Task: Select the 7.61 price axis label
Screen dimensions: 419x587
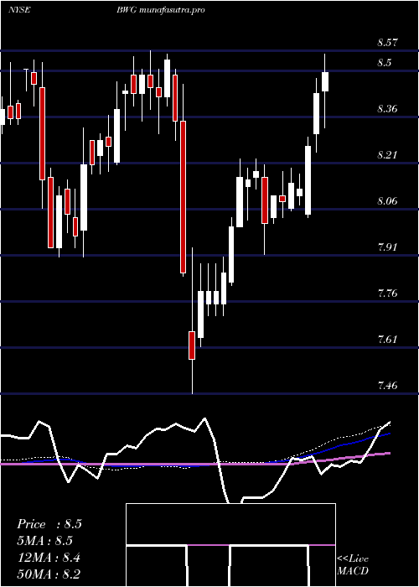Action: point(387,340)
